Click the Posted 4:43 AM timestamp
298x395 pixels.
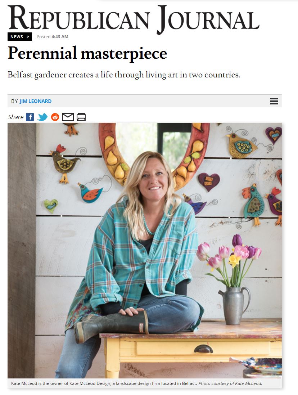[x=52, y=37]
